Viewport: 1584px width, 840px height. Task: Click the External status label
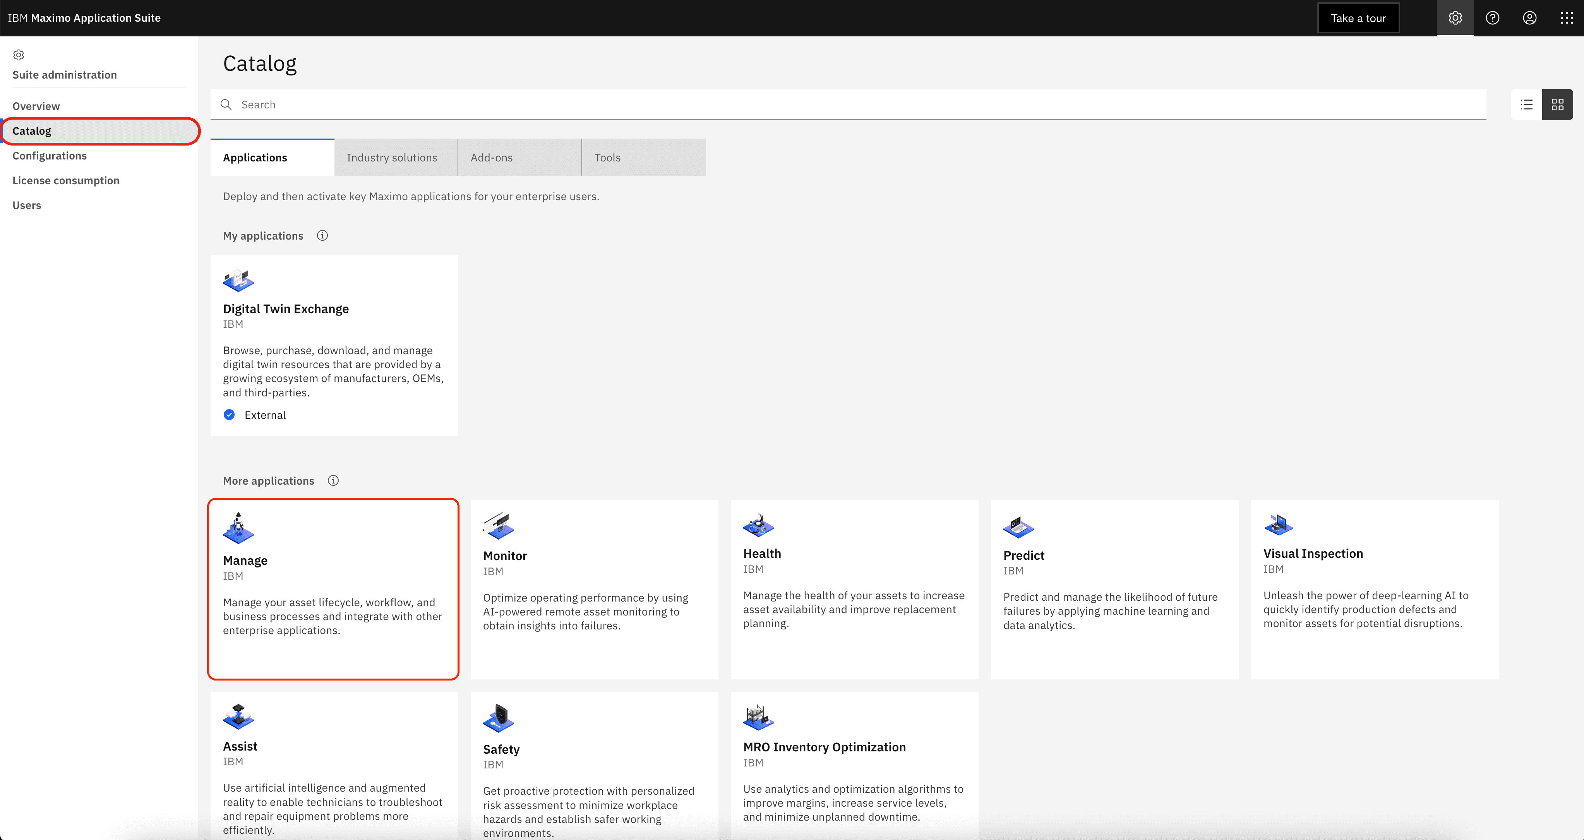[x=265, y=415]
